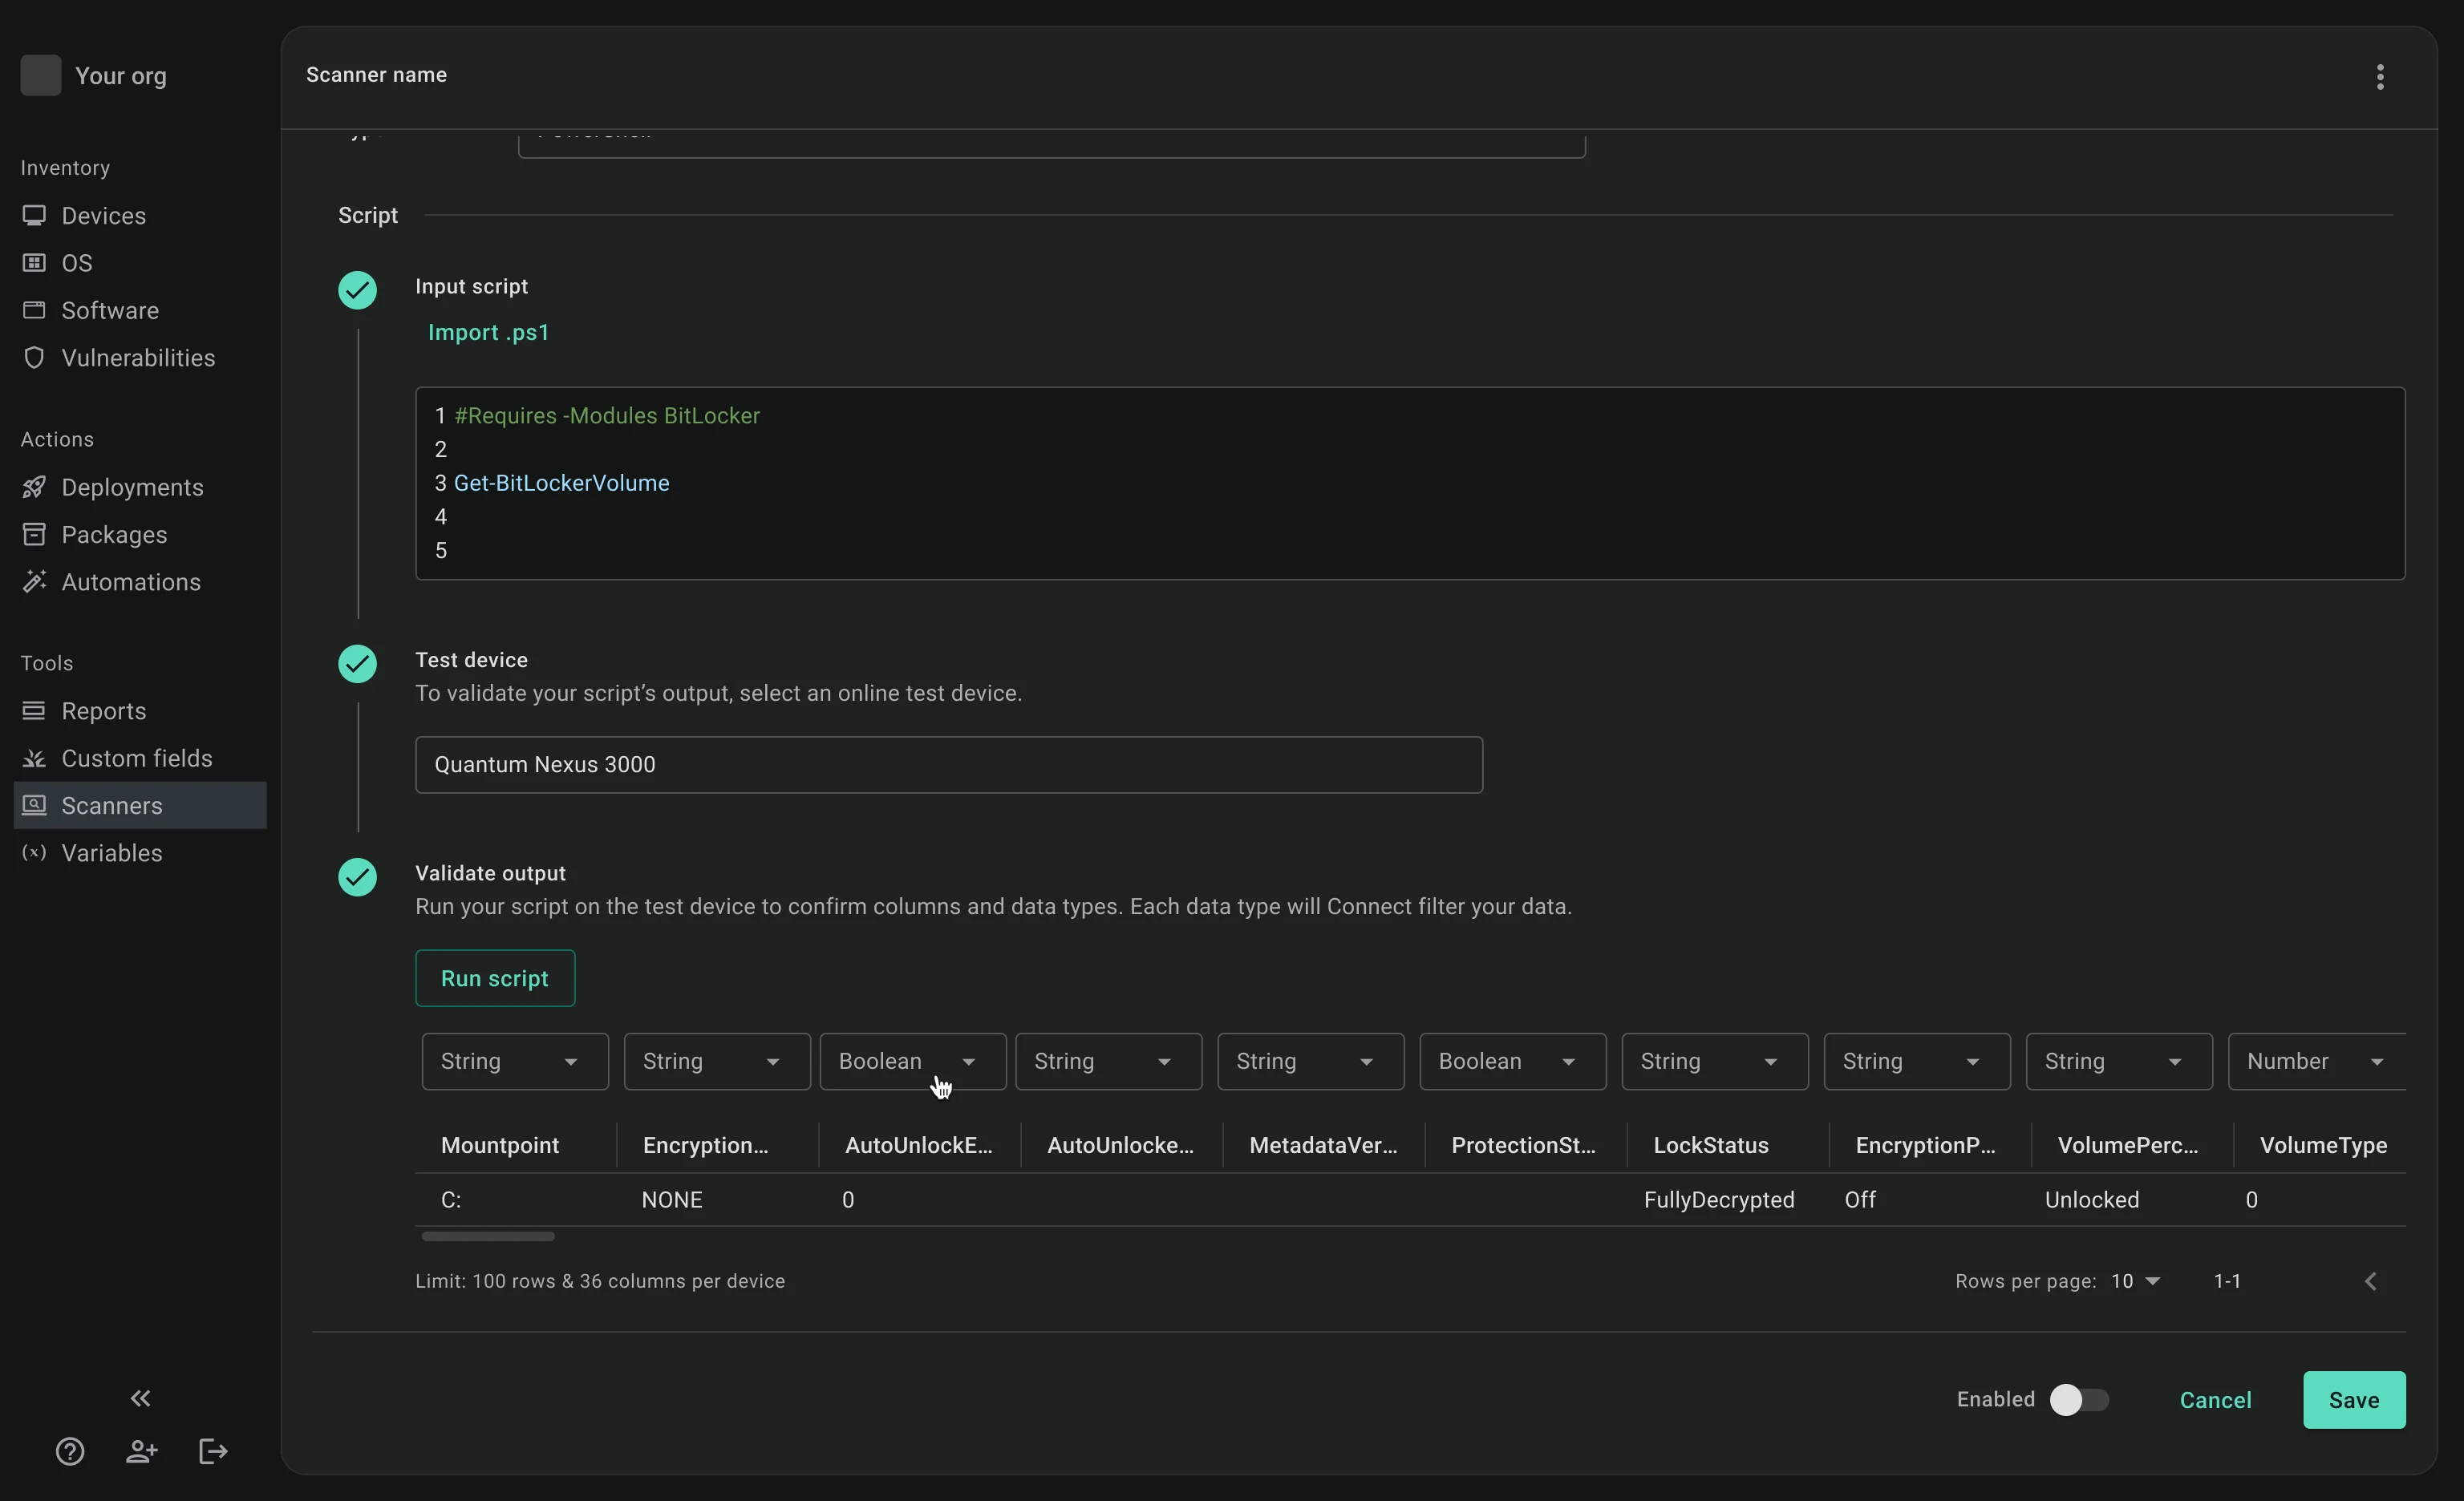Collapse the sidebar with double chevron
The width and height of the screenshot is (2464, 1501).
[x=140, y=1398]
